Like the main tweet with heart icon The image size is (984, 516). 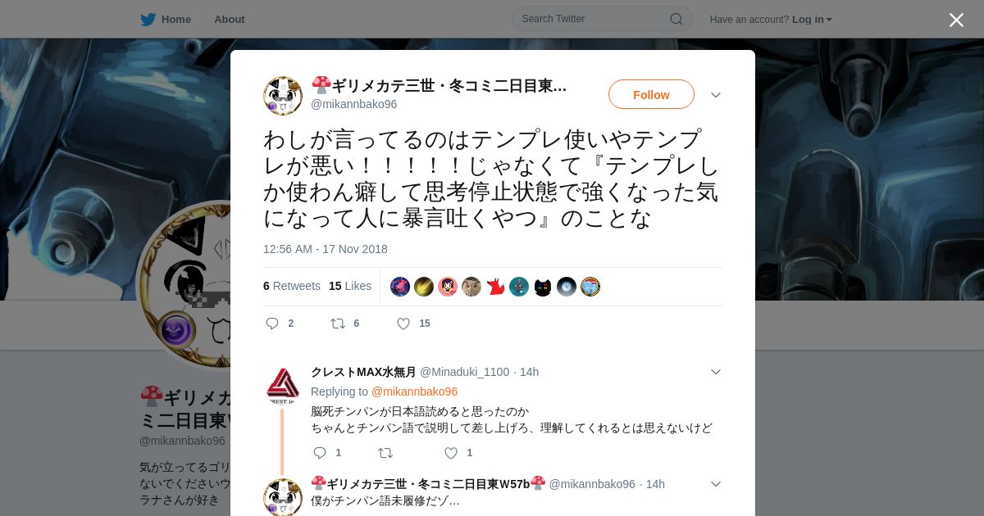(x=403, y=324)
